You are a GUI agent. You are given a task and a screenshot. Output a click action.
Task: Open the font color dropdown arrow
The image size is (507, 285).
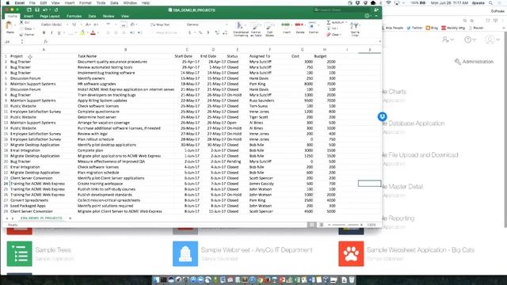pos(98,32)
